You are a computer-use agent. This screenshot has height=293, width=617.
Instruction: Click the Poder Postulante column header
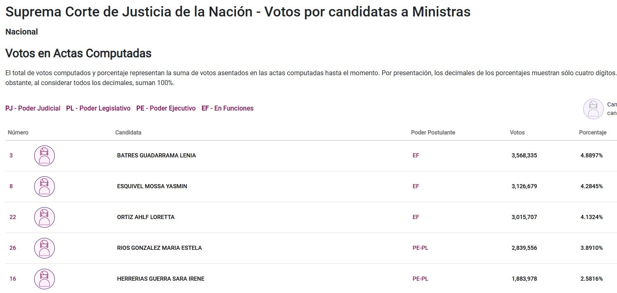tap(433, 132)
